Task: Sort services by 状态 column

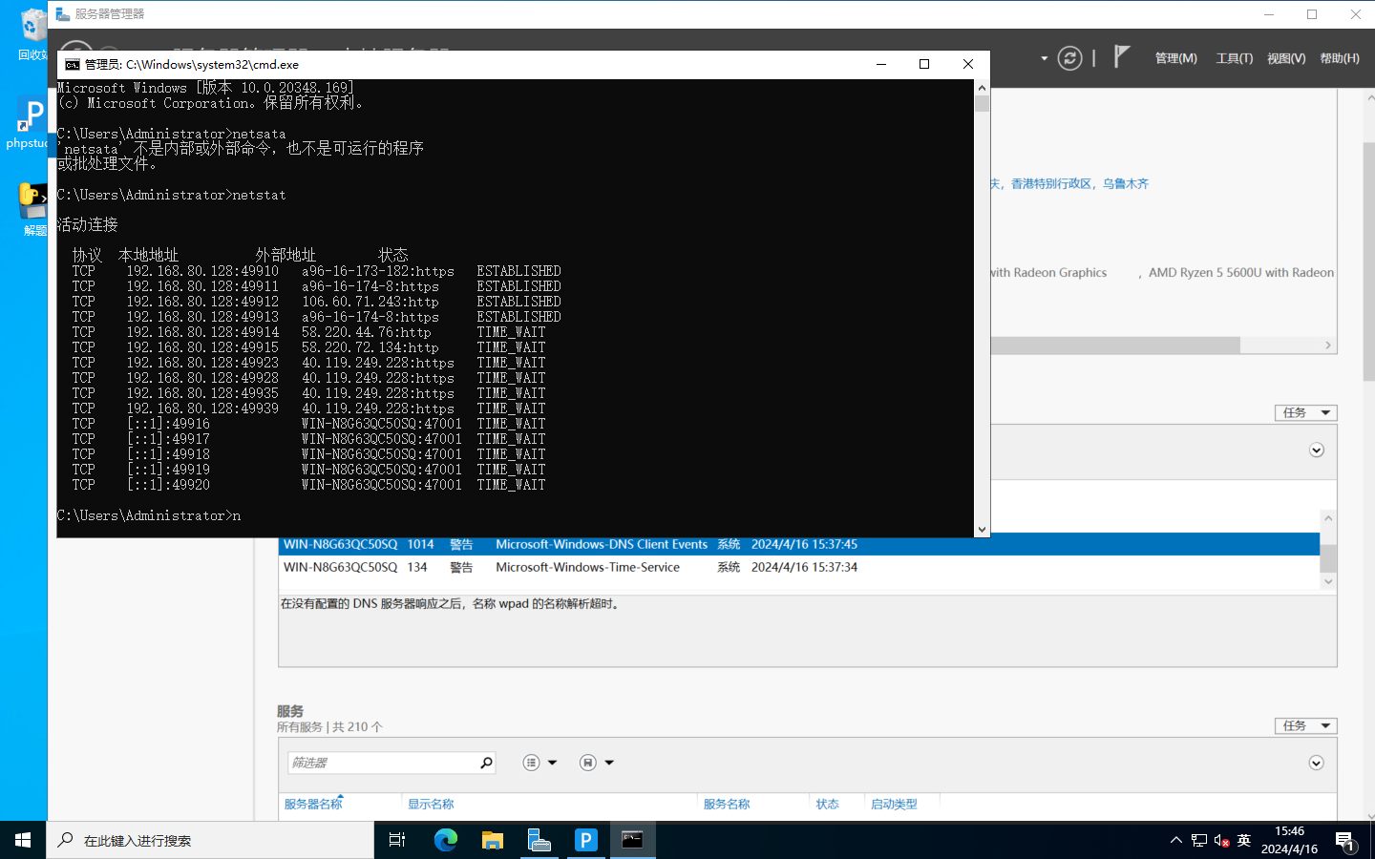Action: (827, 804)
